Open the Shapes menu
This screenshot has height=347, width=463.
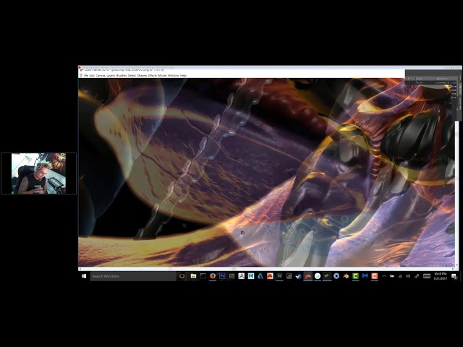pyautogui.click(x=142, y=75)
